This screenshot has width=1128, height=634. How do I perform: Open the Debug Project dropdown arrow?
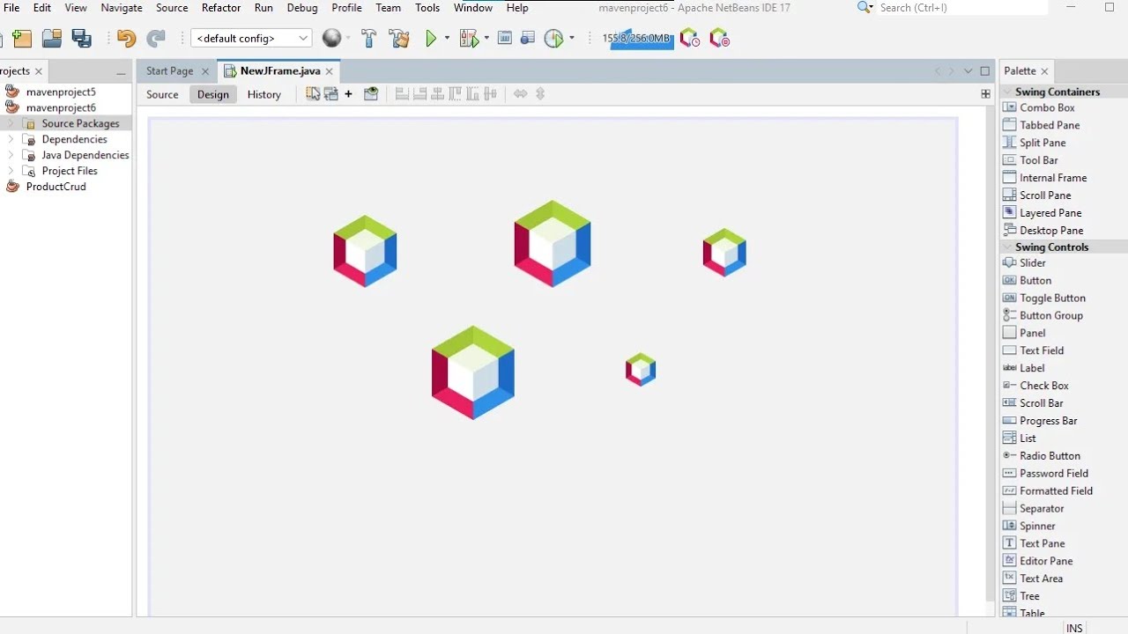point(486,39)
